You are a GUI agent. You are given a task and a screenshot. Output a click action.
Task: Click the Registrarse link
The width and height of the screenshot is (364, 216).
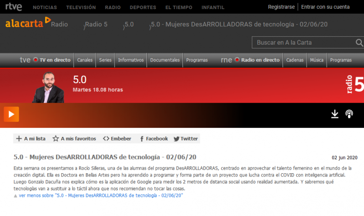[281, 7]
